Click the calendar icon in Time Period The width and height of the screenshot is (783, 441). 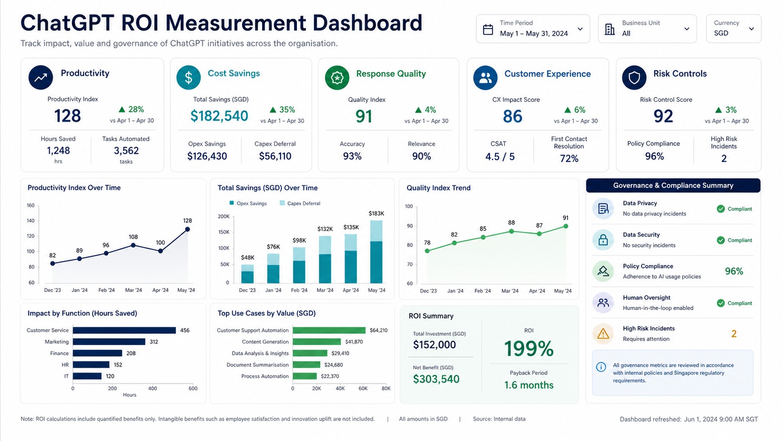pyautogui.click(x=488, y=30)
